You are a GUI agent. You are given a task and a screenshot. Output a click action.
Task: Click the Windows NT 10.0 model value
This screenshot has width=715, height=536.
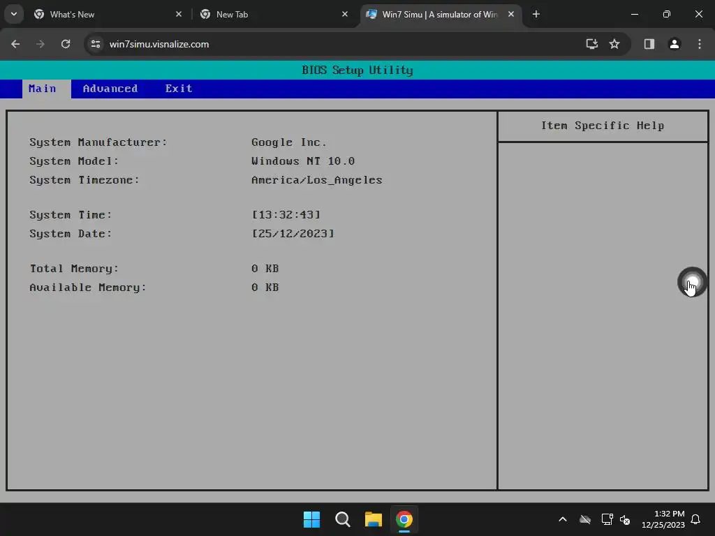[x=303, y=161]
